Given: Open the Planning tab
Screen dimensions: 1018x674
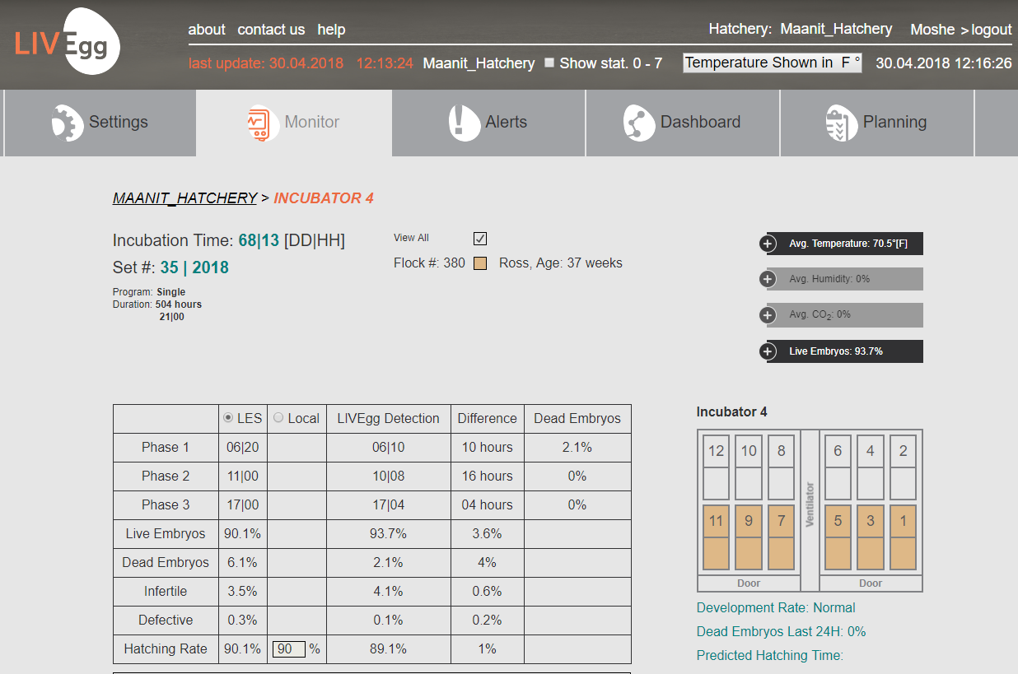Looking at the screenshot, I should tap(877, 123).
